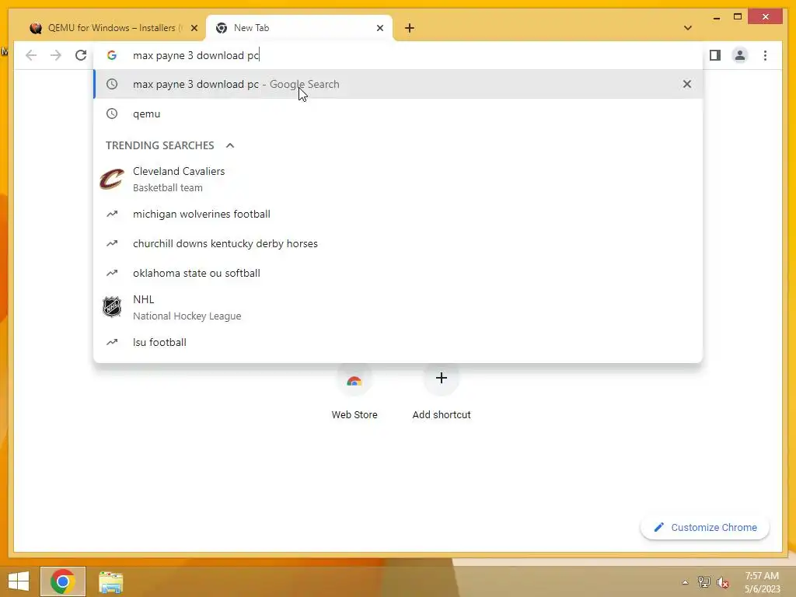Screen dimensions: 796x597
Task: Open Chrome's three-dot menu
Action: point(765,55)
